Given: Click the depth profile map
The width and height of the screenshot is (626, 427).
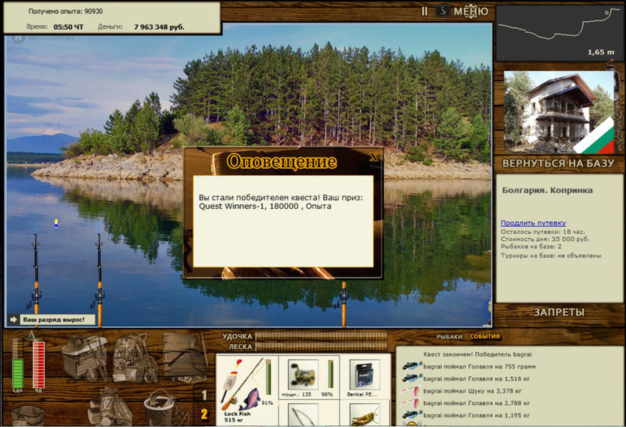Looking at the screenshot, I should click(558, 32).
